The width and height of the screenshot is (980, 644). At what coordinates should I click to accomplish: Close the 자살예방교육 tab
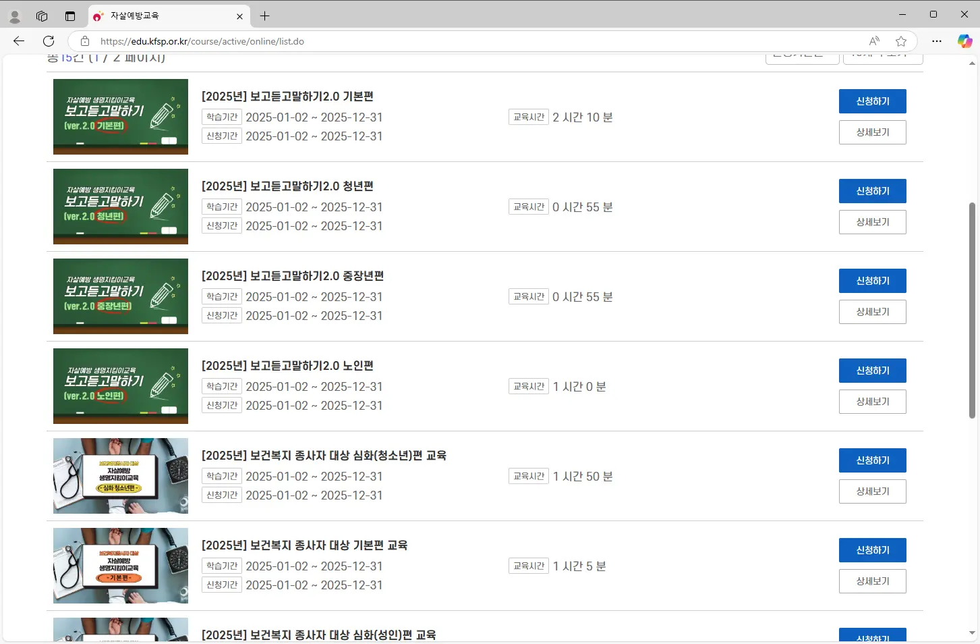click(x=239, y=16)
